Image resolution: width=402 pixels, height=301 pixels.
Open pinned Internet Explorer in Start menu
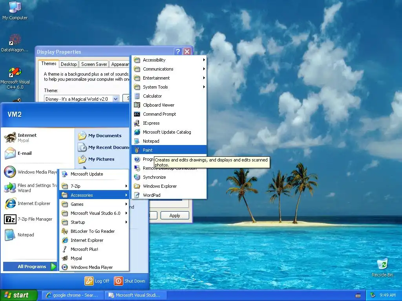30,203
